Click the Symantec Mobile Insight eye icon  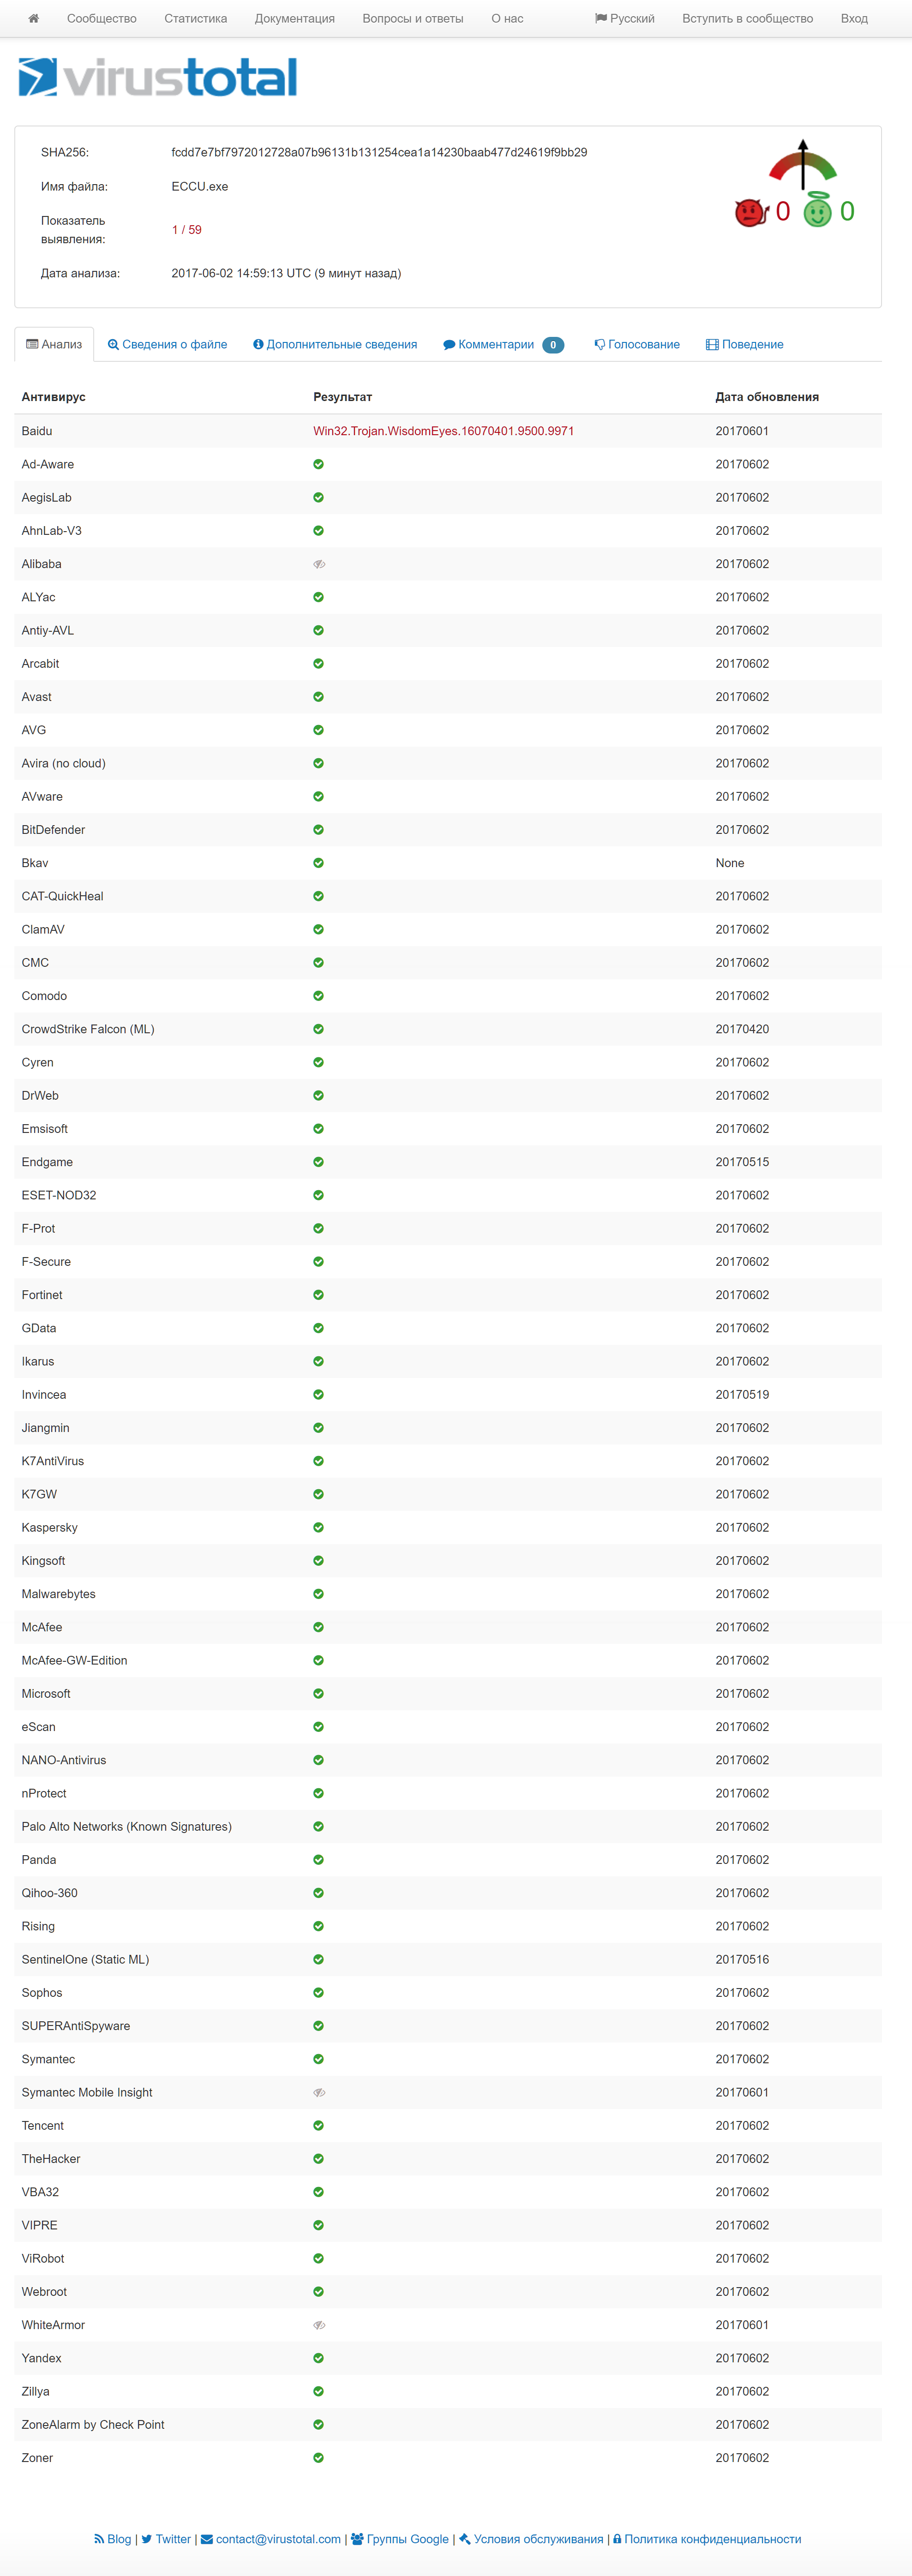coord(319,2092)
